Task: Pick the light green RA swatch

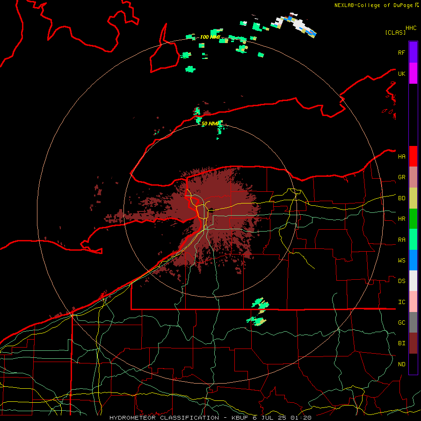Action: [x=413, y=240]
